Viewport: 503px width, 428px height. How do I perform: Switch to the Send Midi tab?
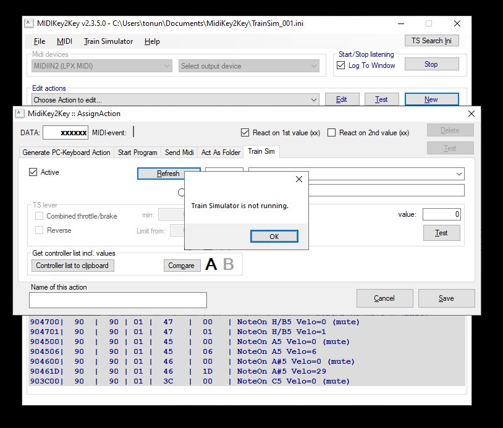tap(179, 153)
